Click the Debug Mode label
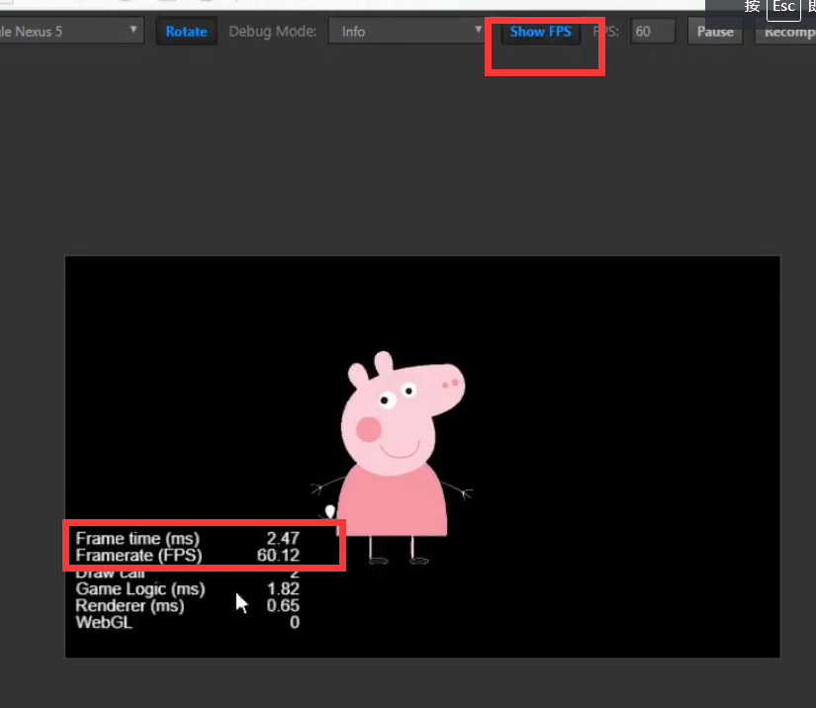This screenshot has height=708, width=816. pyautogui.click(x=273, y=32)
